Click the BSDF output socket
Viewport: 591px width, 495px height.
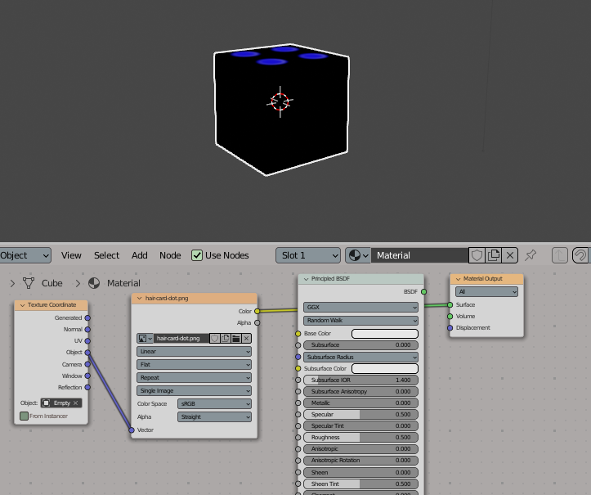coord(424,291)
